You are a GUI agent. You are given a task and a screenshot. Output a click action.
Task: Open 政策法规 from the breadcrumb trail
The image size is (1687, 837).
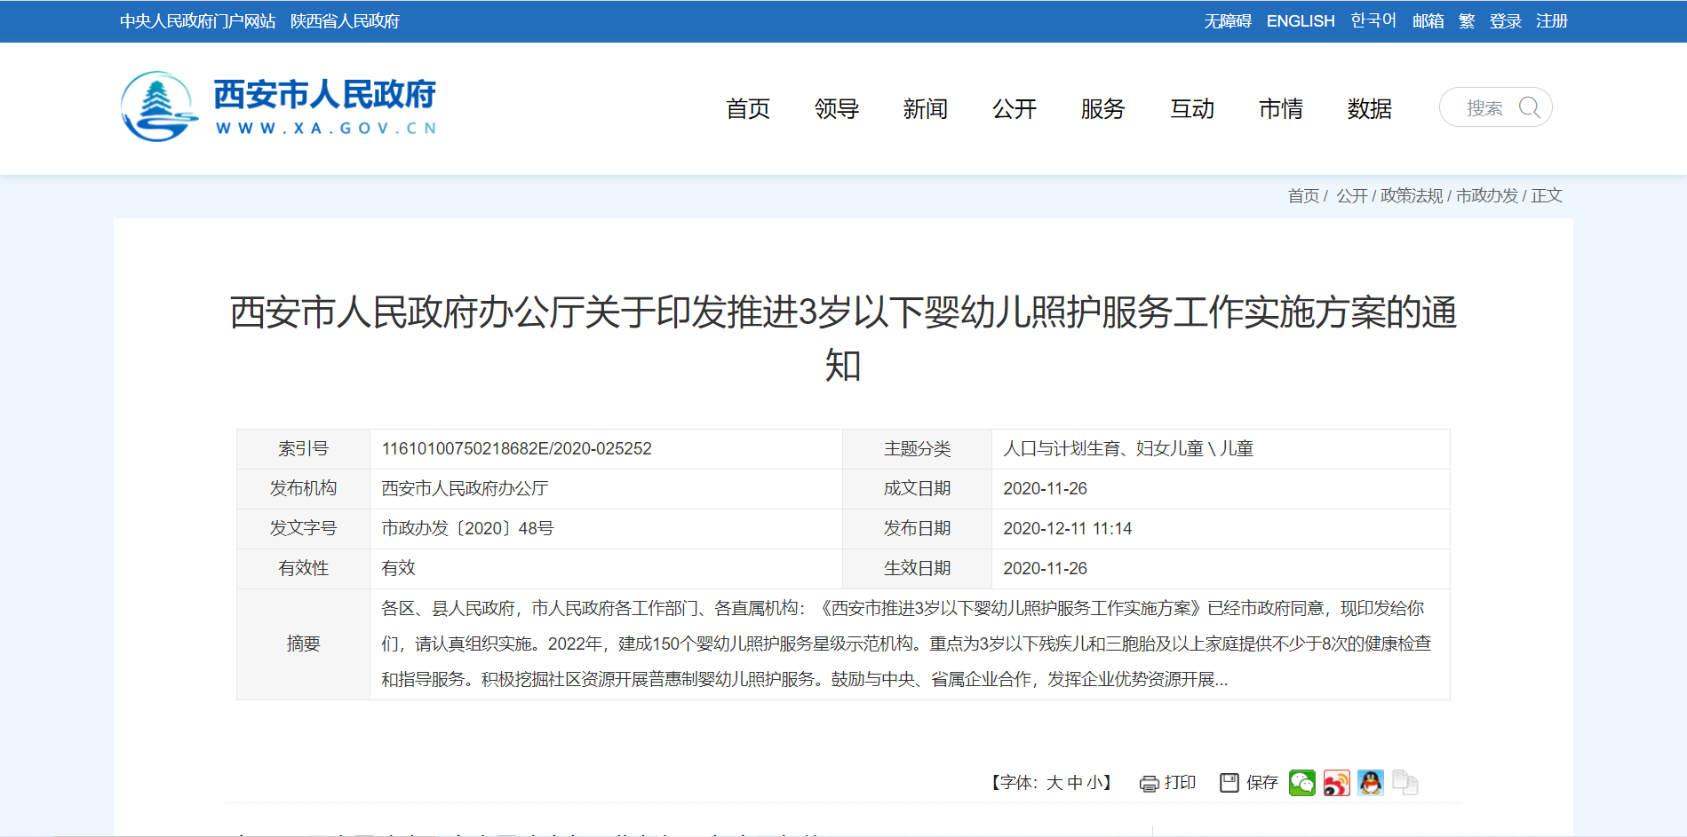(1411, 196)
